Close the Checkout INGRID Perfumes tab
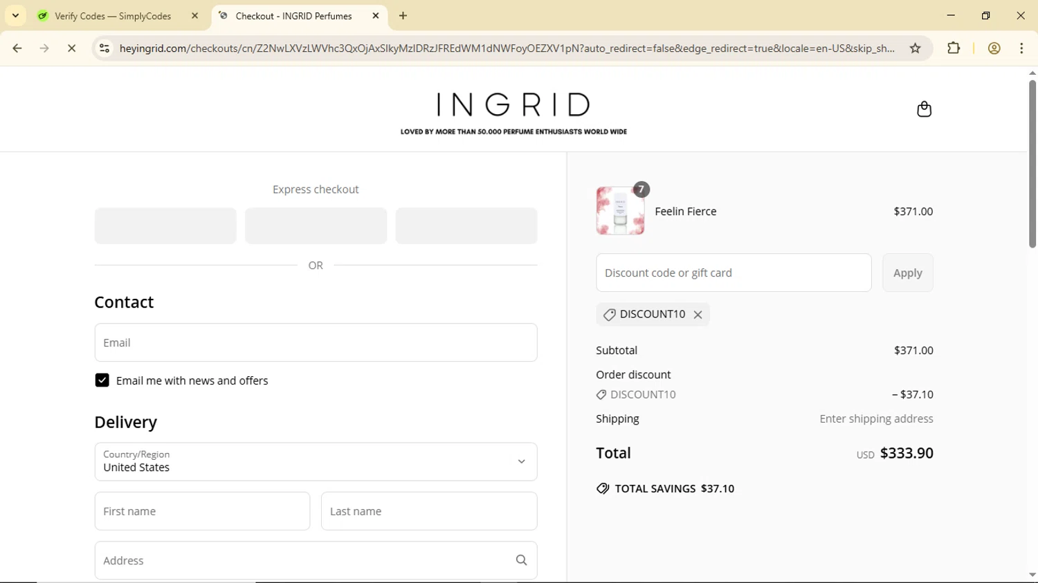The height and width of the screenshot is (583, 1038). pyautogui.click(x=376, y=15)
